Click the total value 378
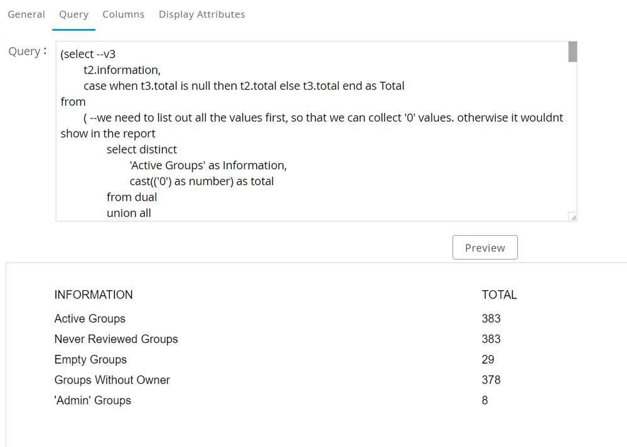Image resolution: width=627 pixels, height=447 pixels. [491, 380]
